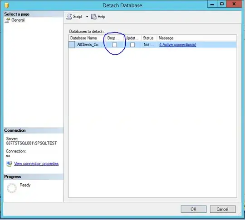Viewport: 245px width, 220px height.
Task: Click the Status column header
Action: [149, 38]
